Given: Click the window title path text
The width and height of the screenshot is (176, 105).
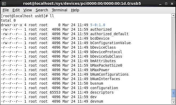Looking at the screenshot, I should 82,3.
